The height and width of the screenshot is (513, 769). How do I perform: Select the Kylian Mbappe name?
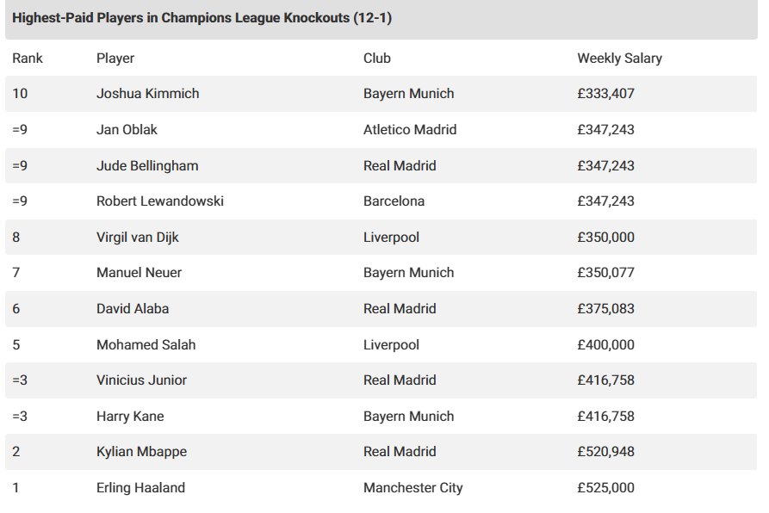pyautogui.click(x=140, y=452)
